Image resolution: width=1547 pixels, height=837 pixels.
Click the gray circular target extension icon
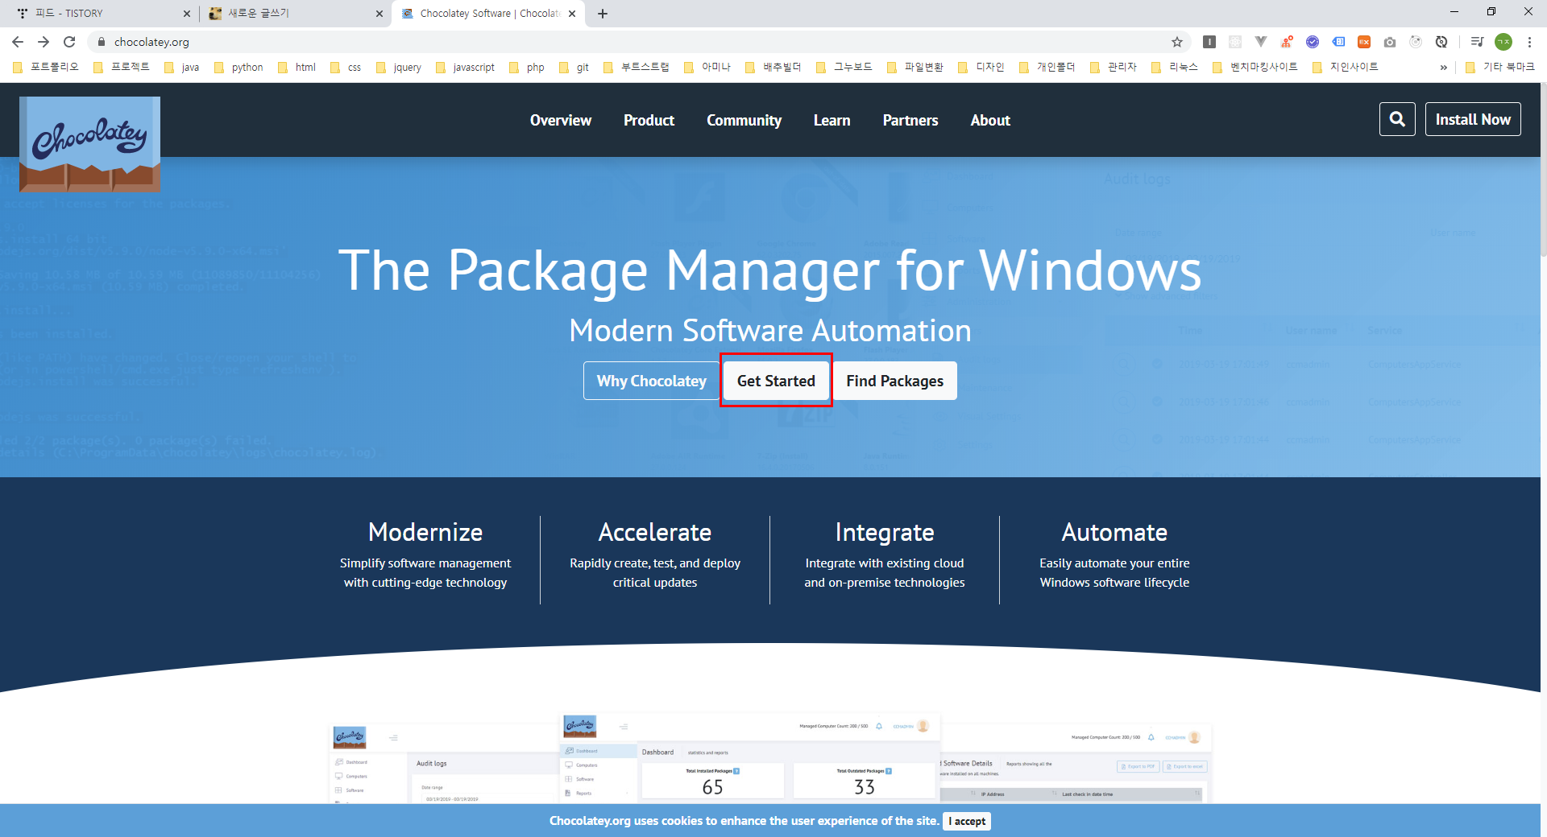coord(1416,42)
